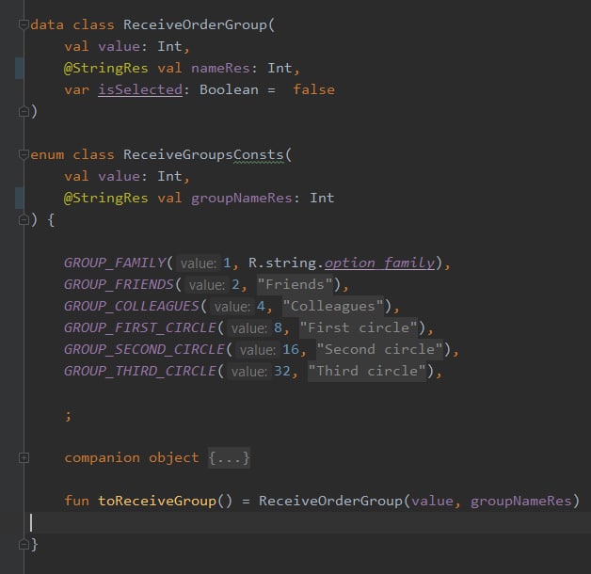Viewport: 591px width, 574px height.
Task: Collapse fold marker at ReceiveOrderGroup closing parenthesis
Action: click(x=24, y=112)
